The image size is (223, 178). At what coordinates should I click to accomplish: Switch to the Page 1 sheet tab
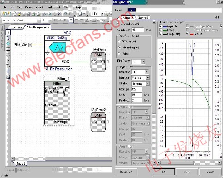[x=20, y=164]
